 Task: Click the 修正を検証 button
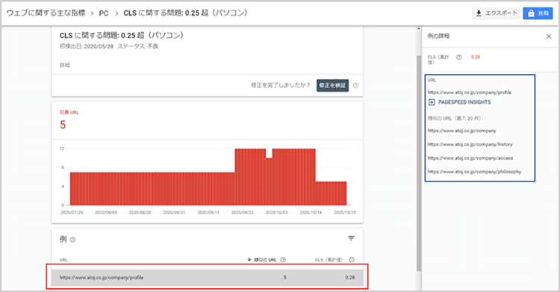pyautogui.click(x=332, y=85)
